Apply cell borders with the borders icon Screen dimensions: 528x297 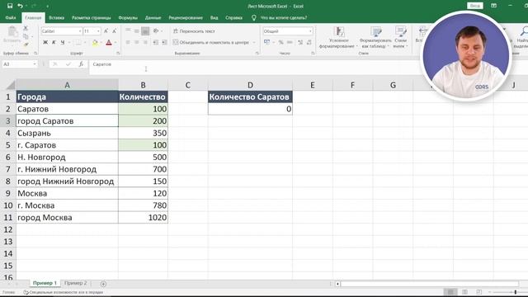click(78, 42)
